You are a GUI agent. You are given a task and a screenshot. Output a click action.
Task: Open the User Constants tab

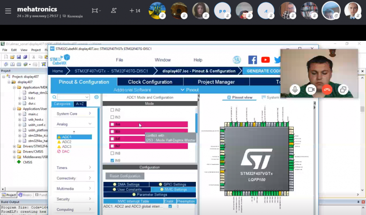point(127,190)
